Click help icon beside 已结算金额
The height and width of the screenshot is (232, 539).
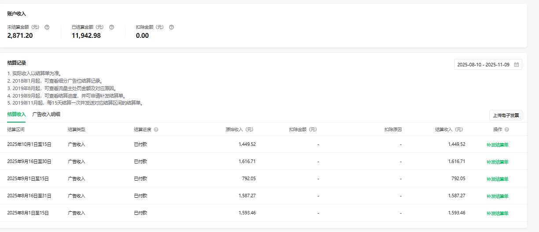tap(112, 27)
